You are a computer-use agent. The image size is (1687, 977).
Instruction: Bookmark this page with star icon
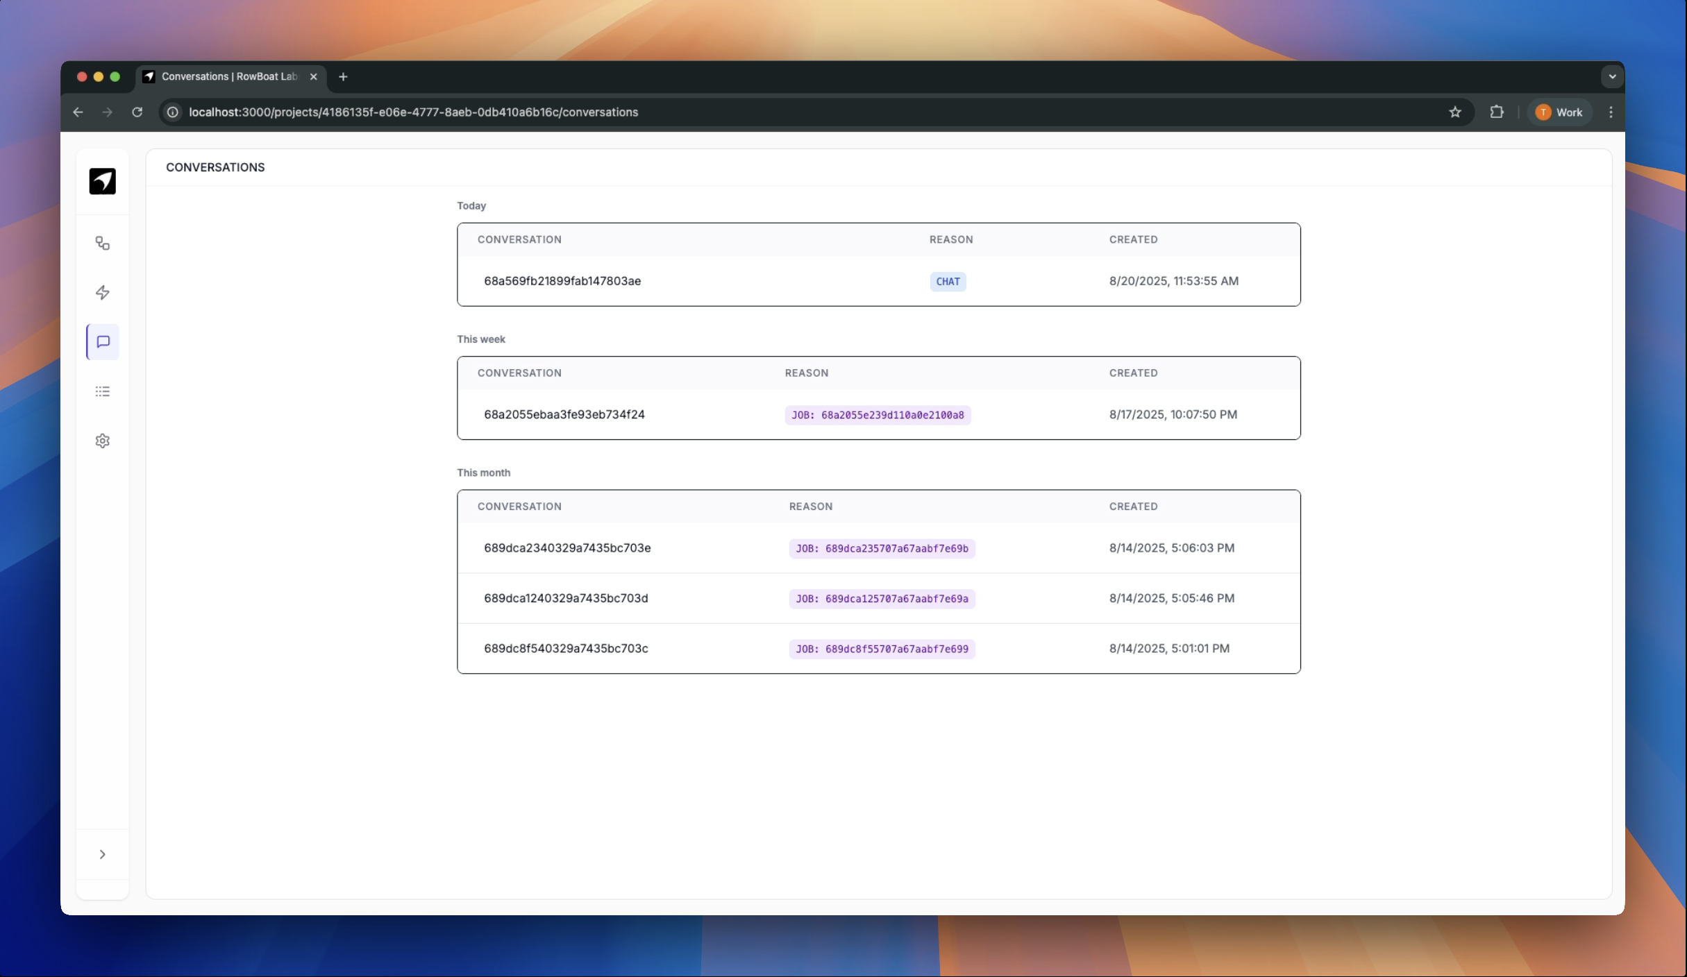(1455, 112)
